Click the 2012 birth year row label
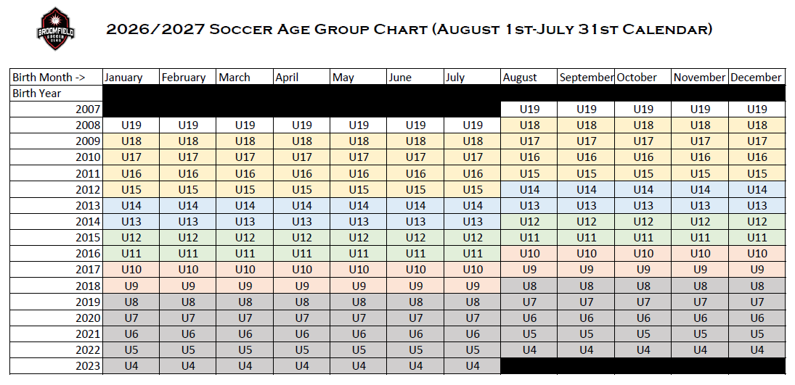This screenshot has width=795, height=385. [56, 190]
